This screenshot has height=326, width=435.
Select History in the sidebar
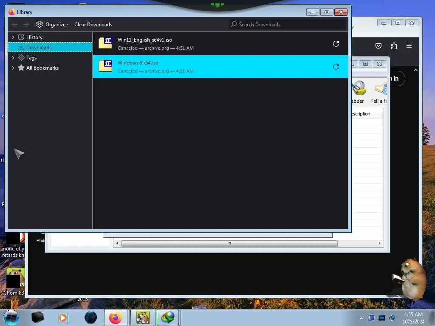34,37
